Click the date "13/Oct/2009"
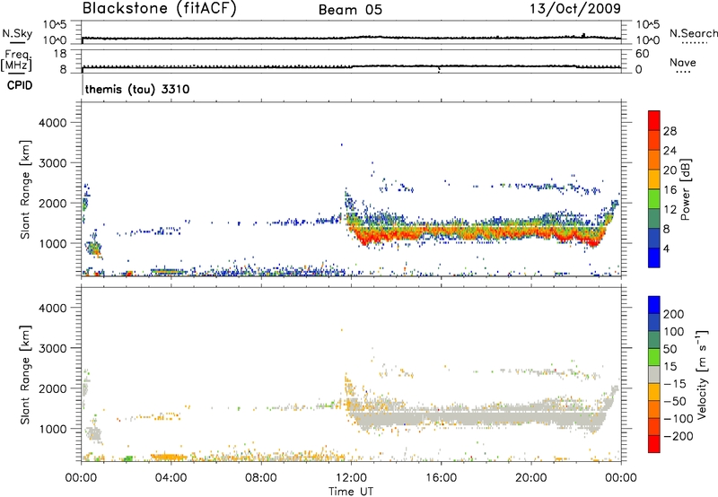 click(x=575, y=9)
